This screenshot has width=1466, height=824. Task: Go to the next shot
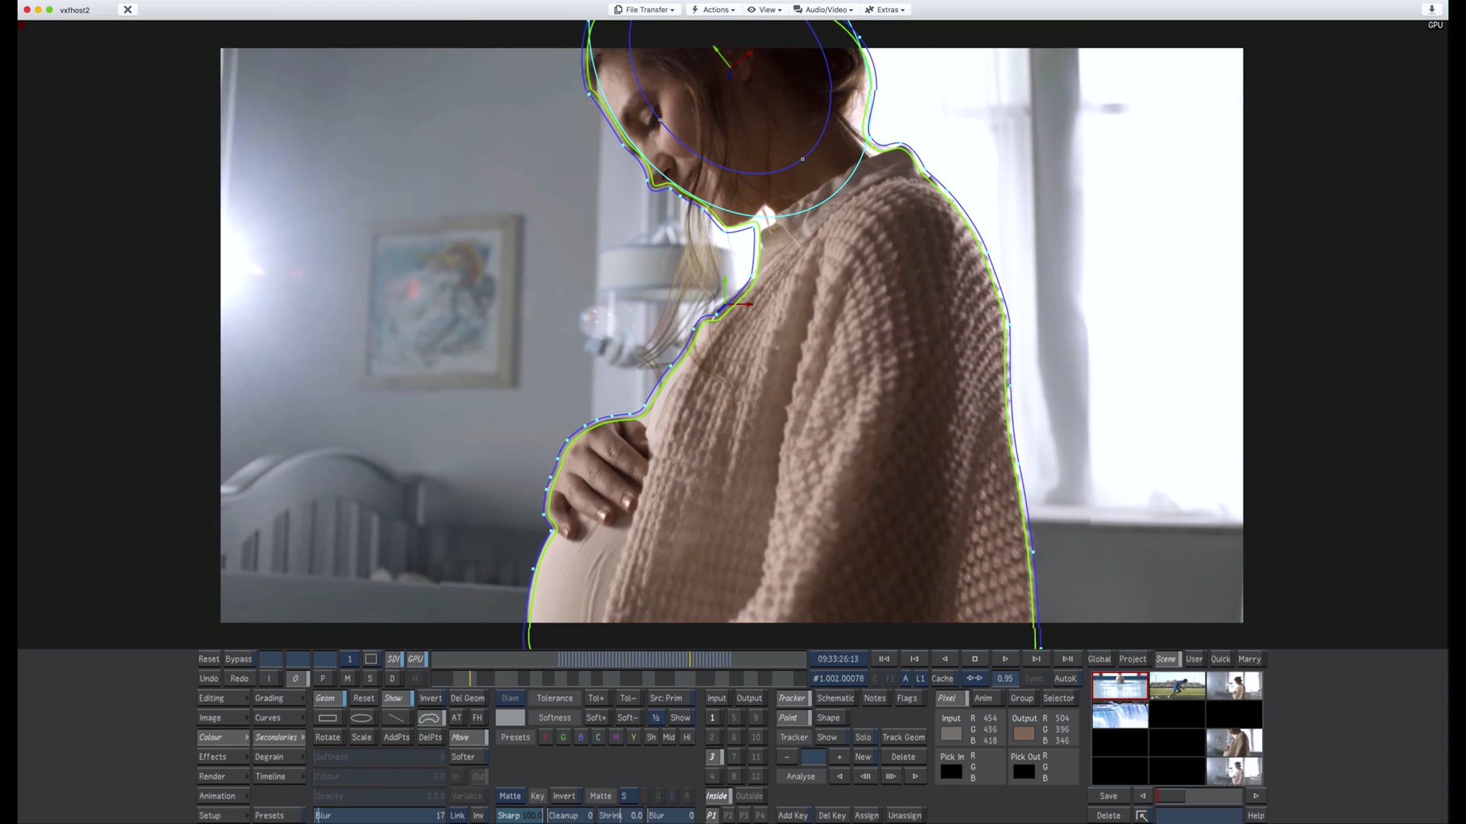[1037, 659]
